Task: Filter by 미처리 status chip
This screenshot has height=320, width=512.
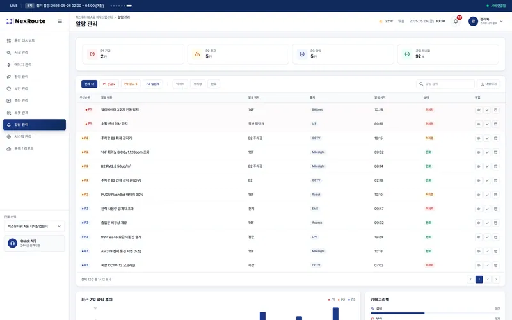Action: tap(180, 84)
